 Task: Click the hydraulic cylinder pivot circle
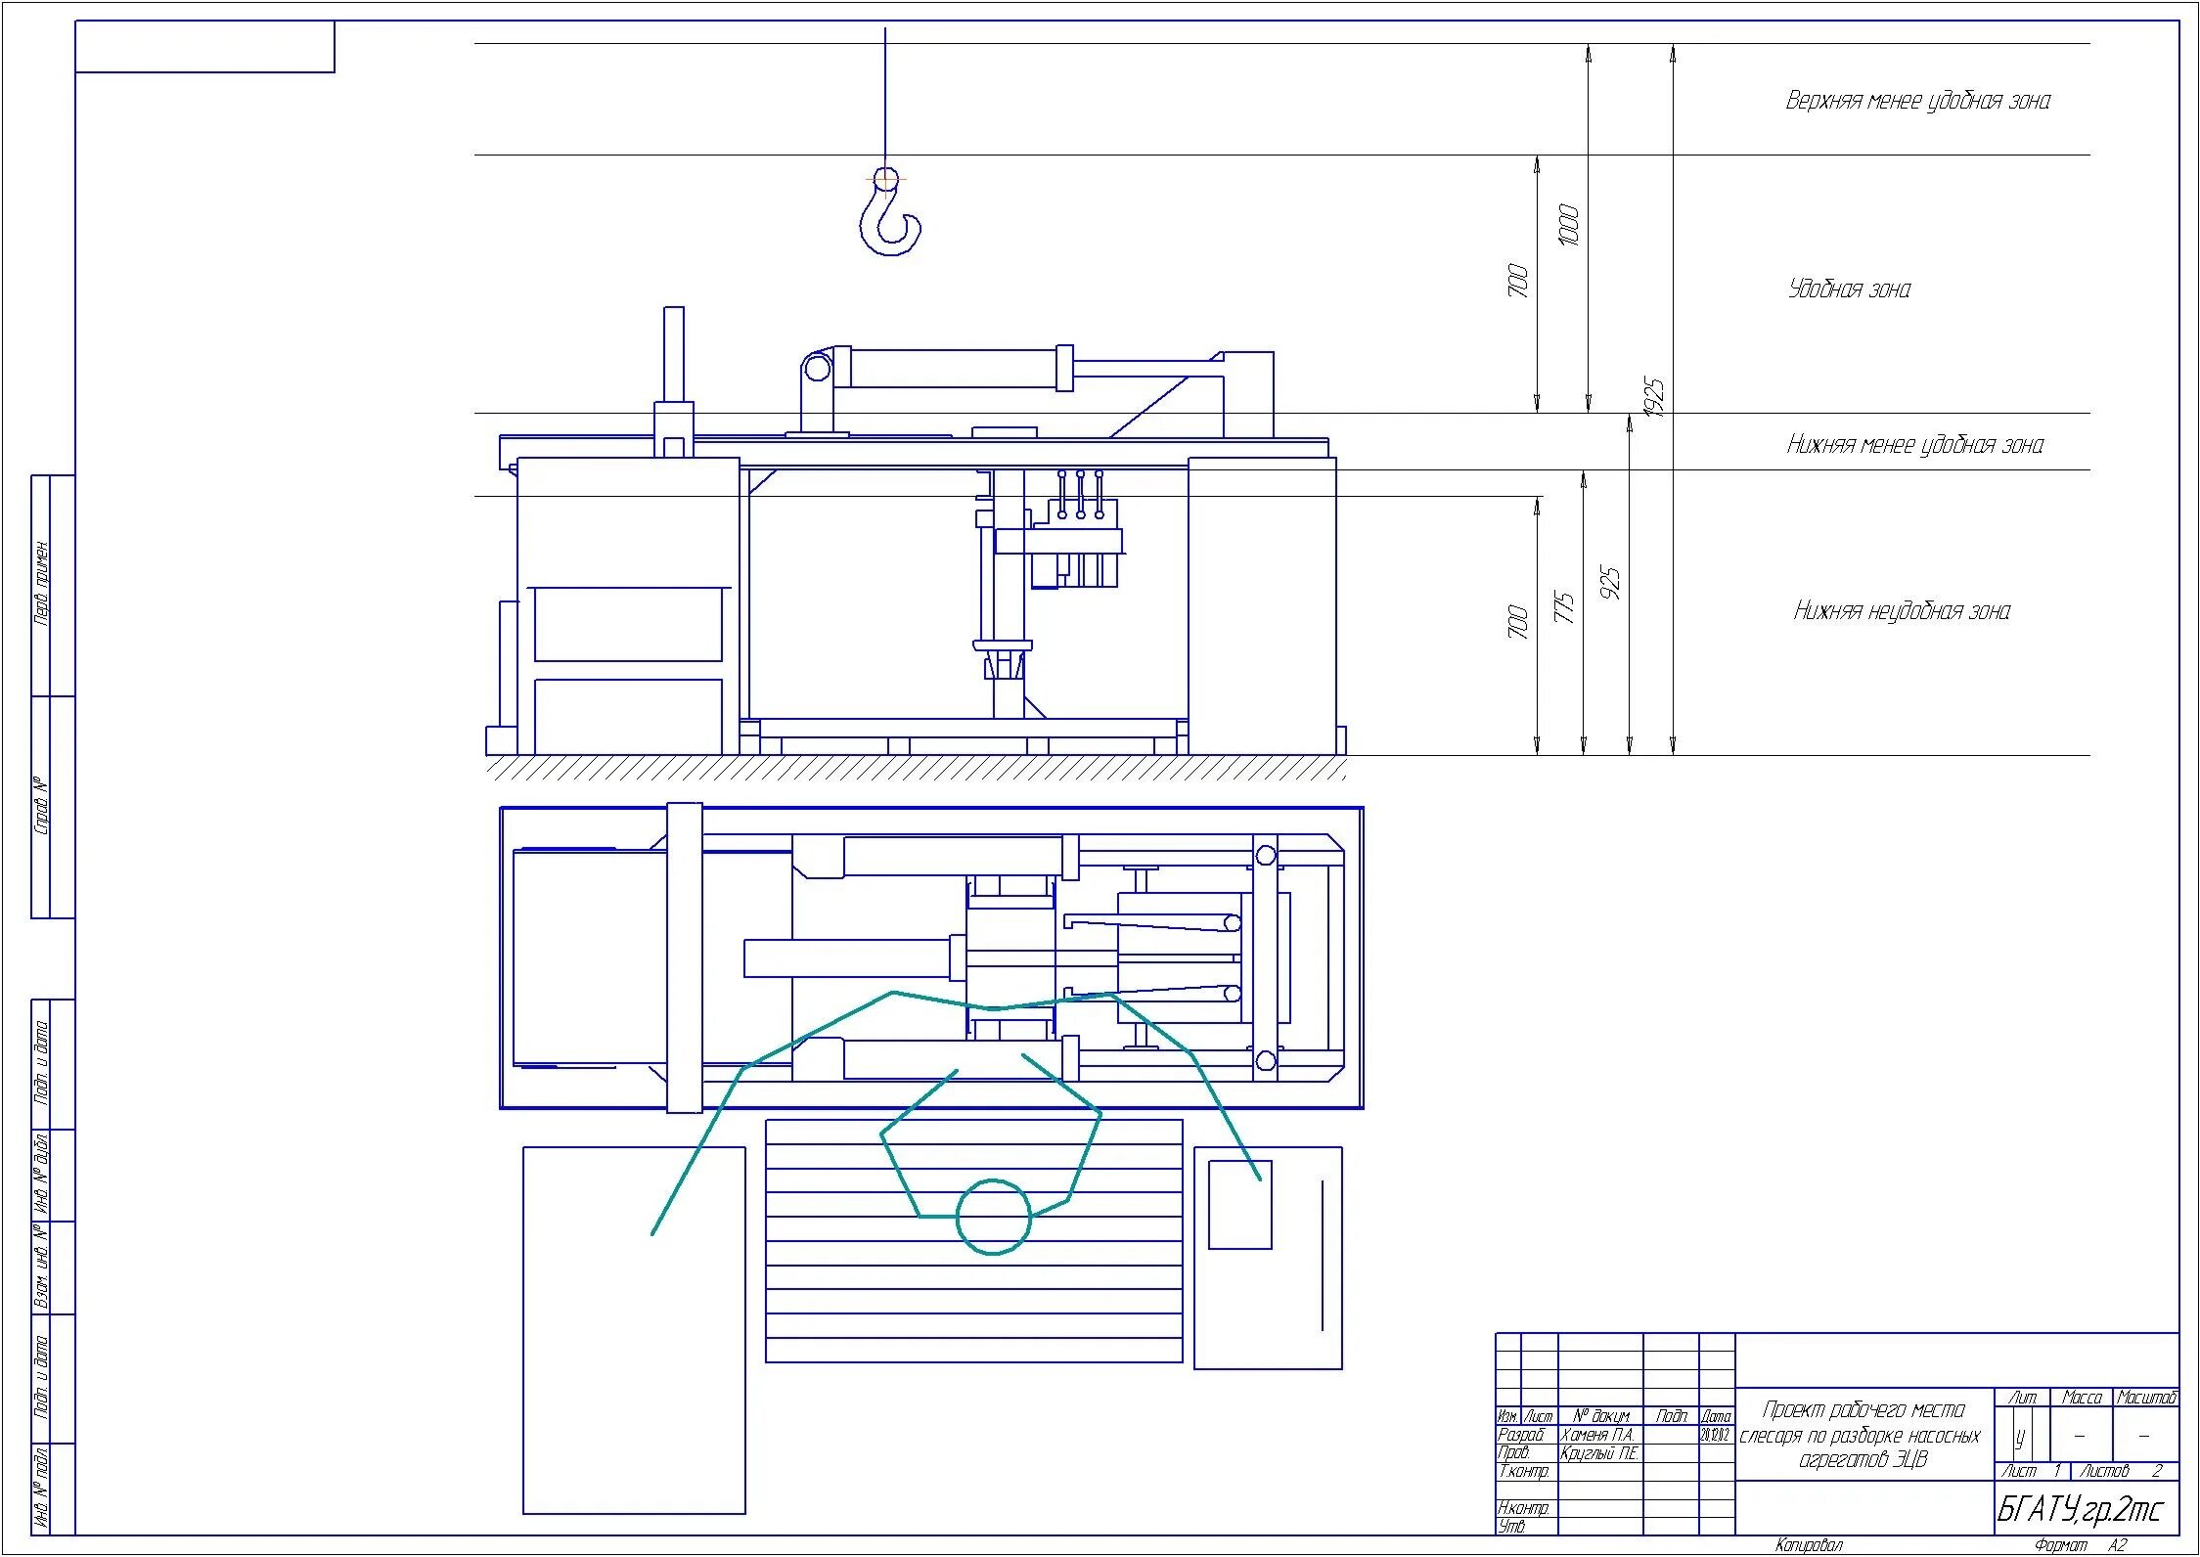tap(816, 369)
